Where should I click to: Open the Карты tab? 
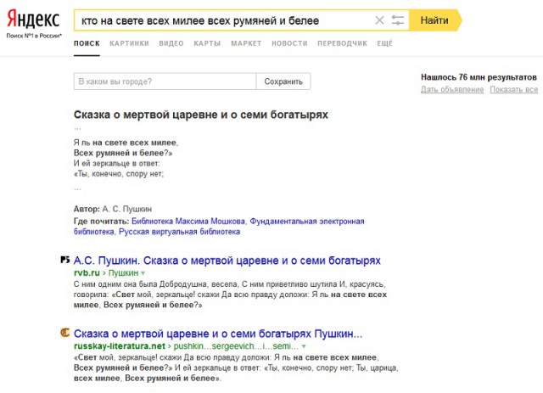tap(207, 43)
